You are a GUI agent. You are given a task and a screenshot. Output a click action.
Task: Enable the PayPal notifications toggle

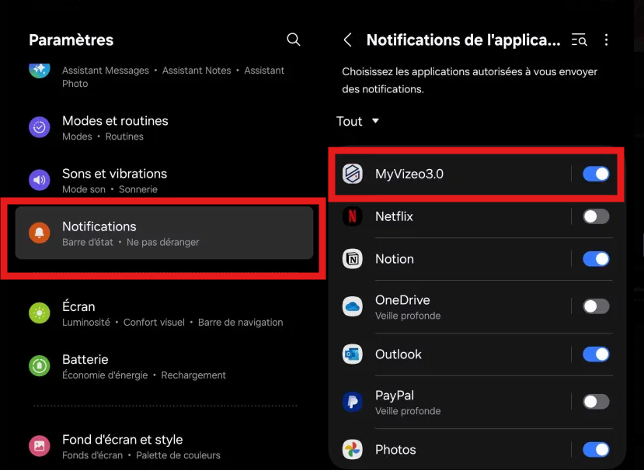tap(596, 402)
